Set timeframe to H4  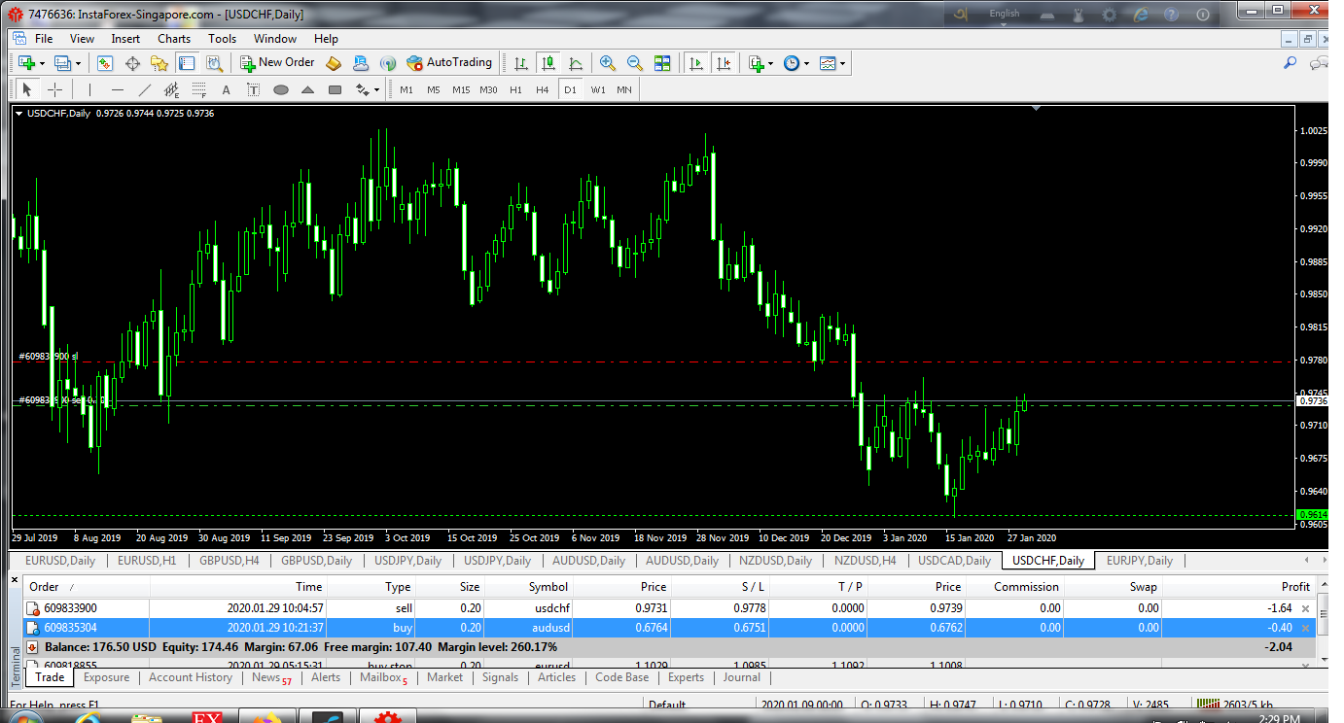(x=543, y=89)
